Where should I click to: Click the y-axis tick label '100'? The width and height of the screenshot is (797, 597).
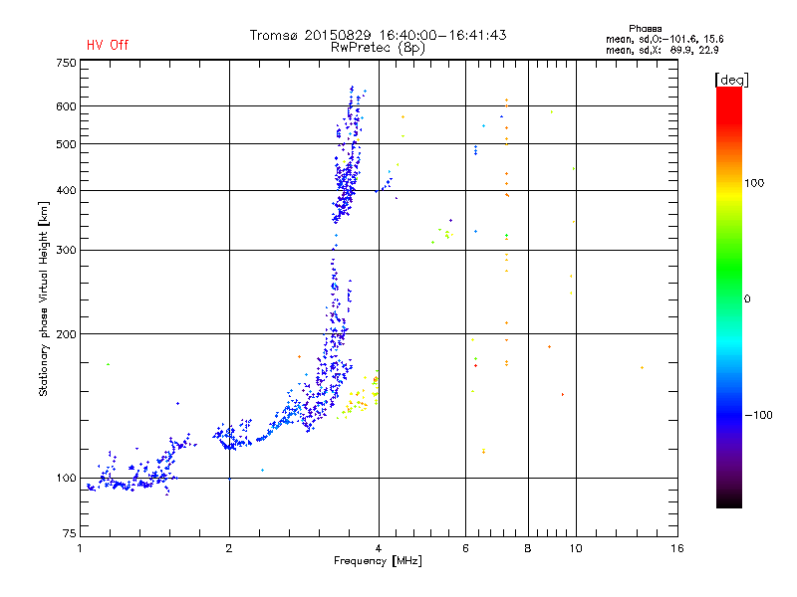point(66,479)
